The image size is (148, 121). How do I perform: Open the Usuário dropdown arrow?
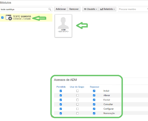[x=96, y=9]
